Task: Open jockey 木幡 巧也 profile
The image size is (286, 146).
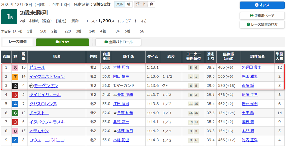Action: coord(121,67)
